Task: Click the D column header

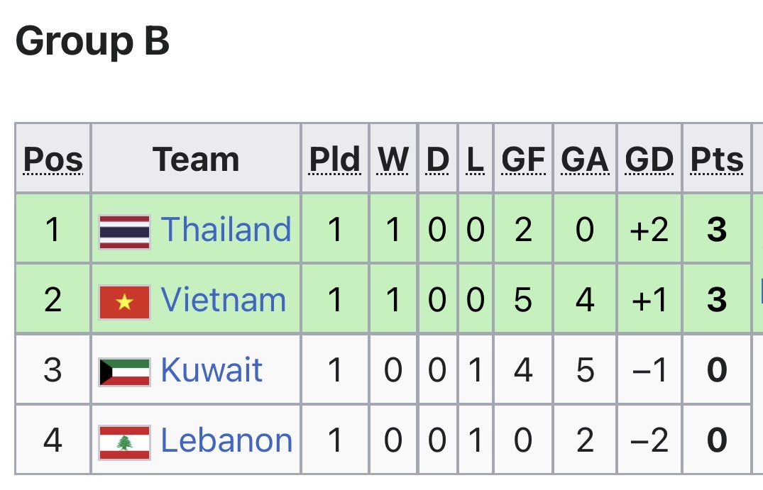Action: click(438, 160)
